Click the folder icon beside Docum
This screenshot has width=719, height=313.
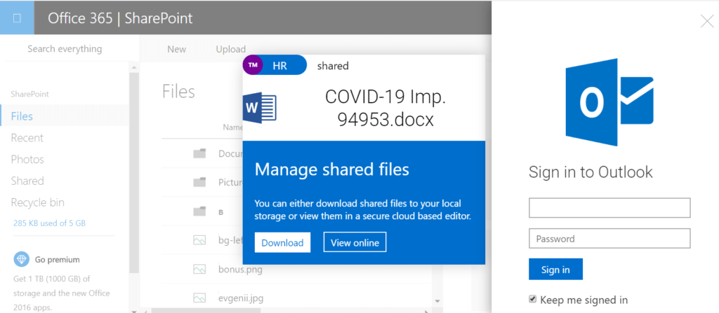(199, 154)
